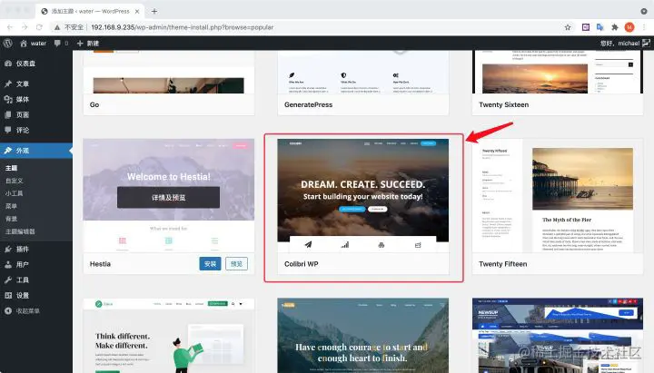The image size is (654, 373).
Task: Select the Twenty Fifteen theme screenshot
Action: [x=557, y=195]
